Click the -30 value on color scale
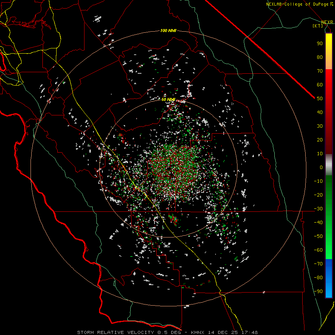 point(318,209)
